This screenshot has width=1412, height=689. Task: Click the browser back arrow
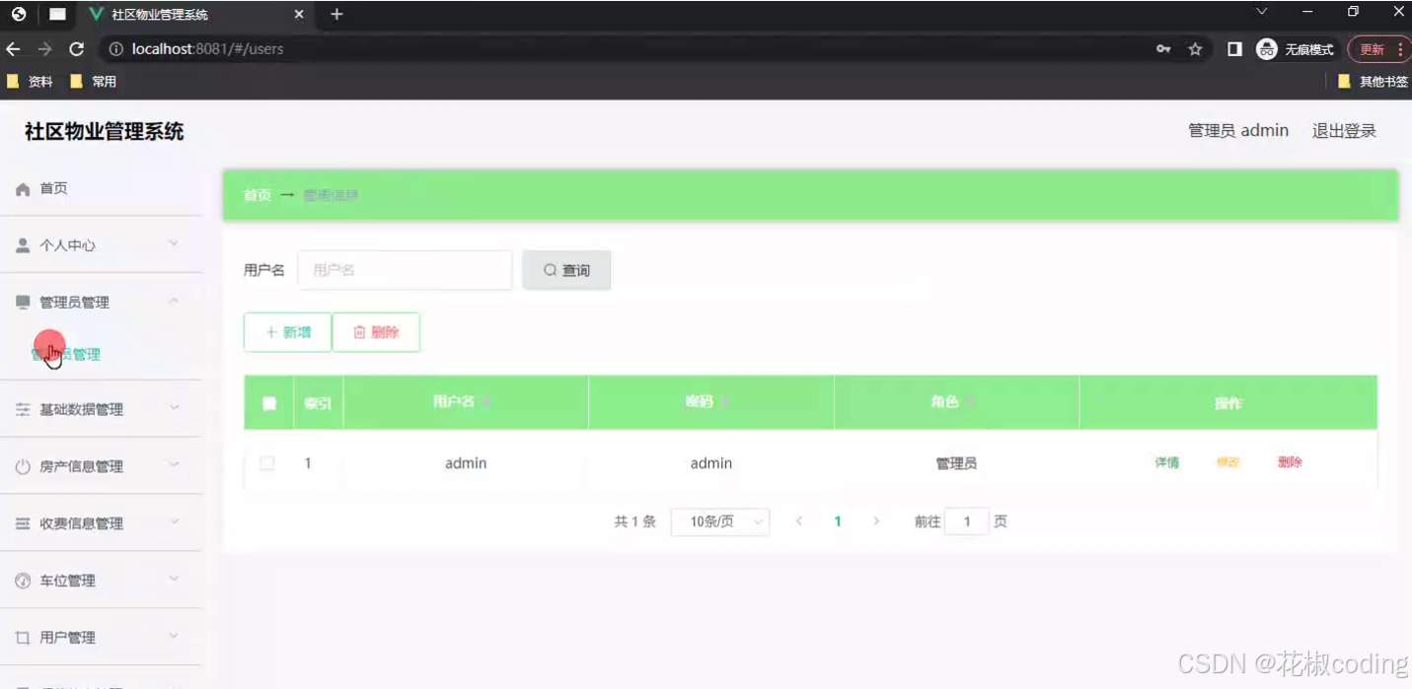13,49
